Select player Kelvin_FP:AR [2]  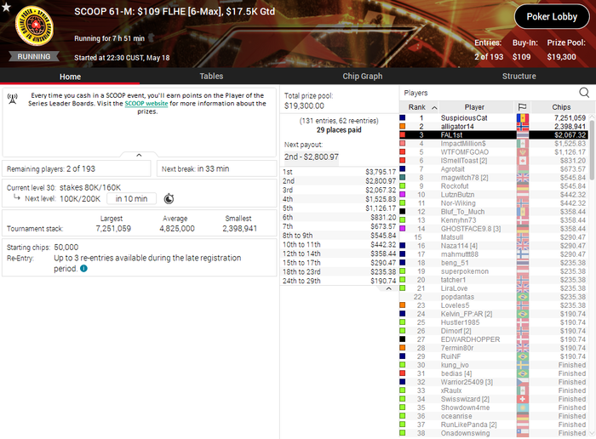point(493,314)
